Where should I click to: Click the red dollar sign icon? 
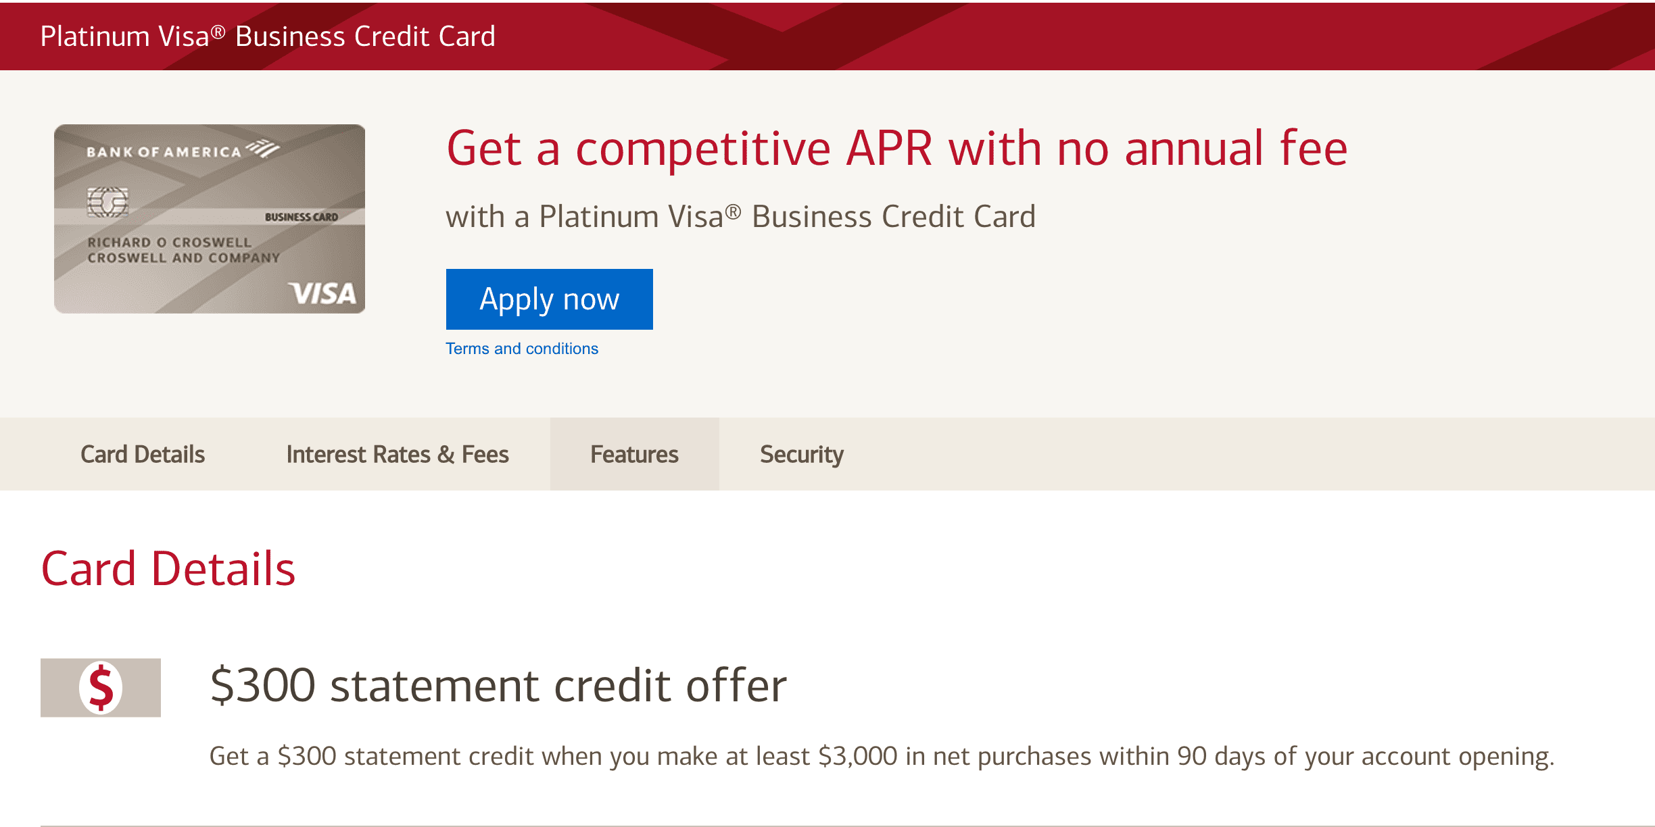pyautogui.click(x=101, y=688)
